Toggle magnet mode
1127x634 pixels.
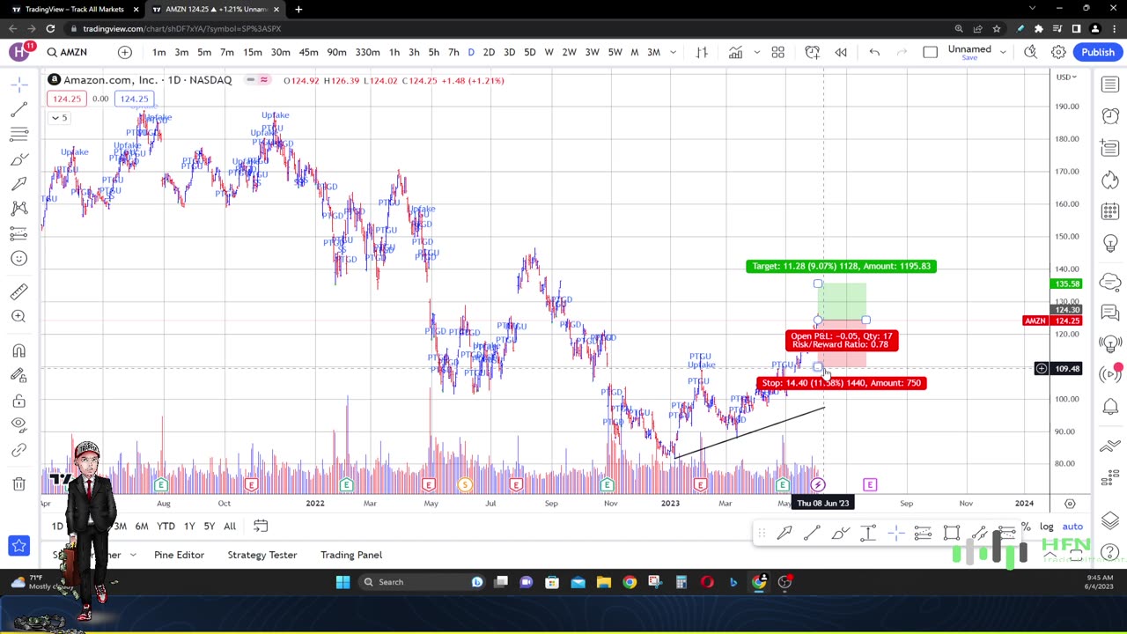click(18, 350)
